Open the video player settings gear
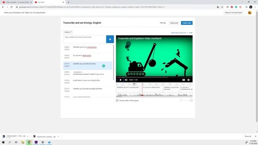Viewport: 258px width, 145px height. pyautogui.click(x=189, y=80)
